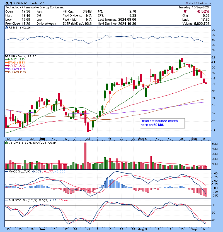Click the Volume EMA(20) 7.63M label
This screenshot has width=223, height=232.
click(x=44, y=143)
